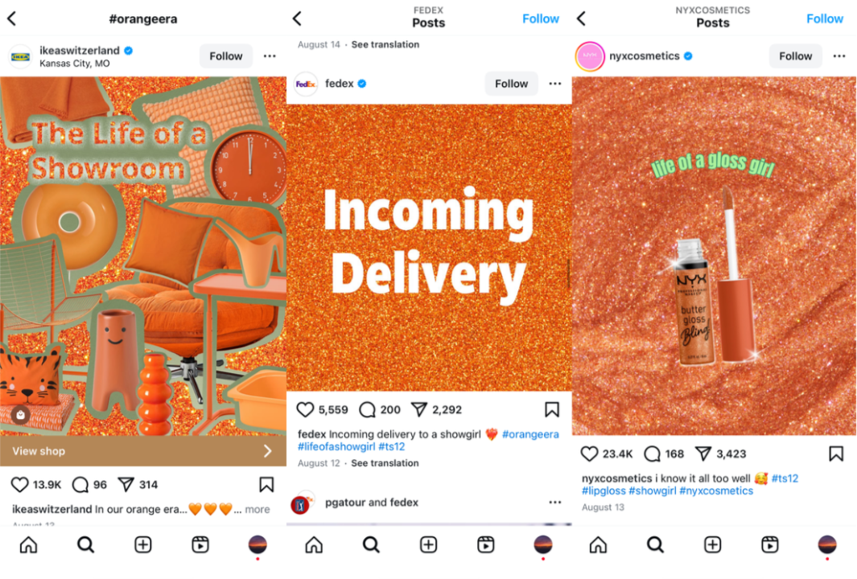Image resolution: width=857 pixels, height=579 pixels.
Task: Toggle bookmark on nyxcosmetics post
Action: [x=836, y=454]
